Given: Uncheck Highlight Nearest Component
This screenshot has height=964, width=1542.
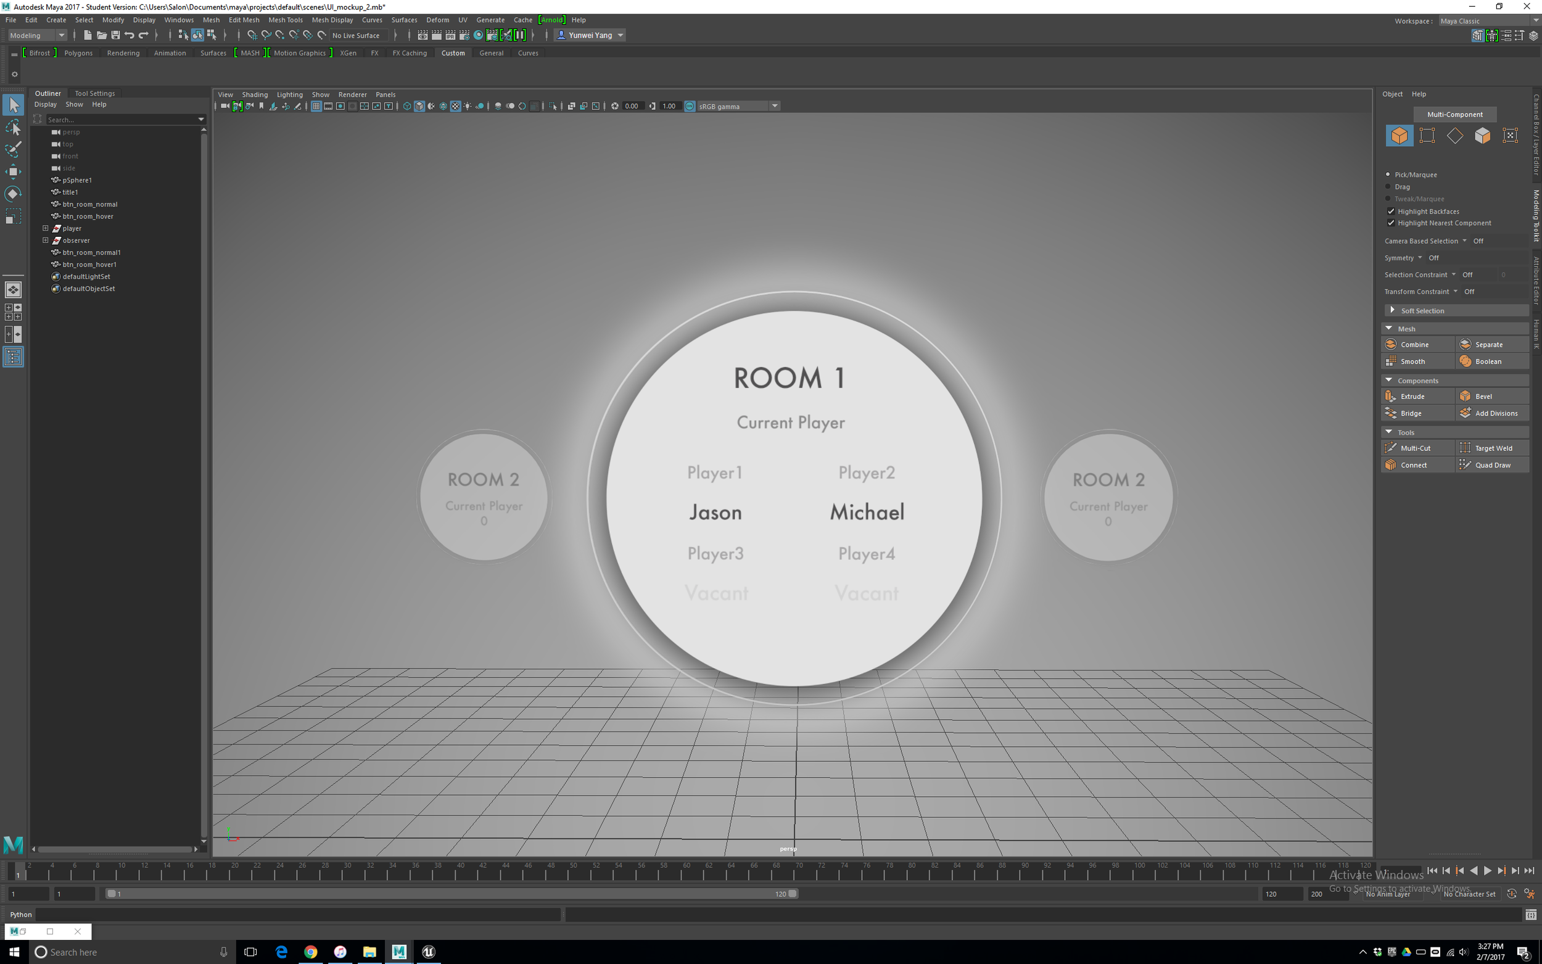Looking at the screenshot, I should 1391,223.
